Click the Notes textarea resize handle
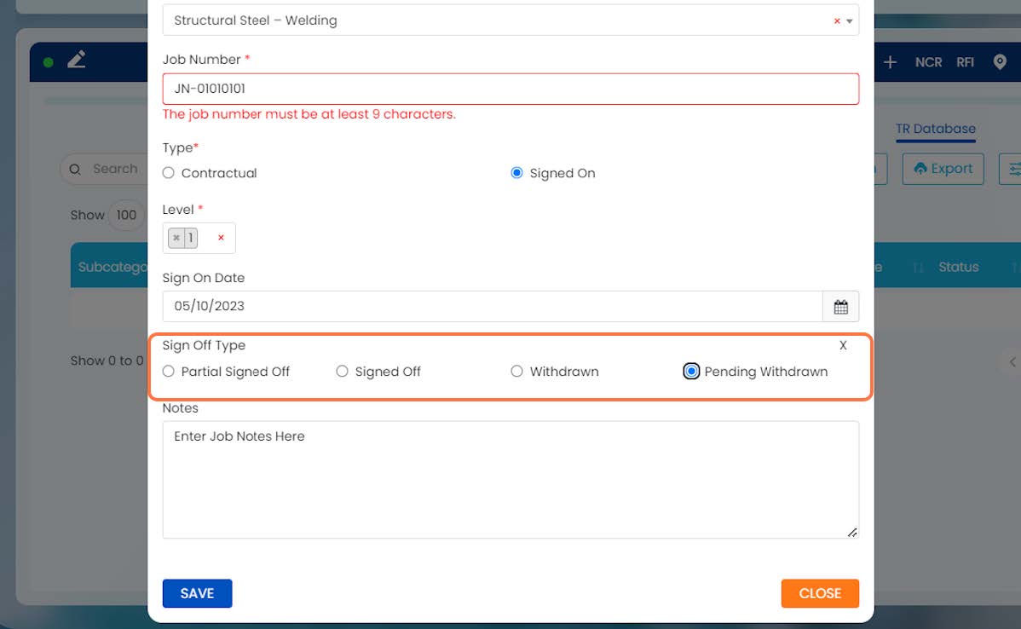 click(x=852, y=532)
